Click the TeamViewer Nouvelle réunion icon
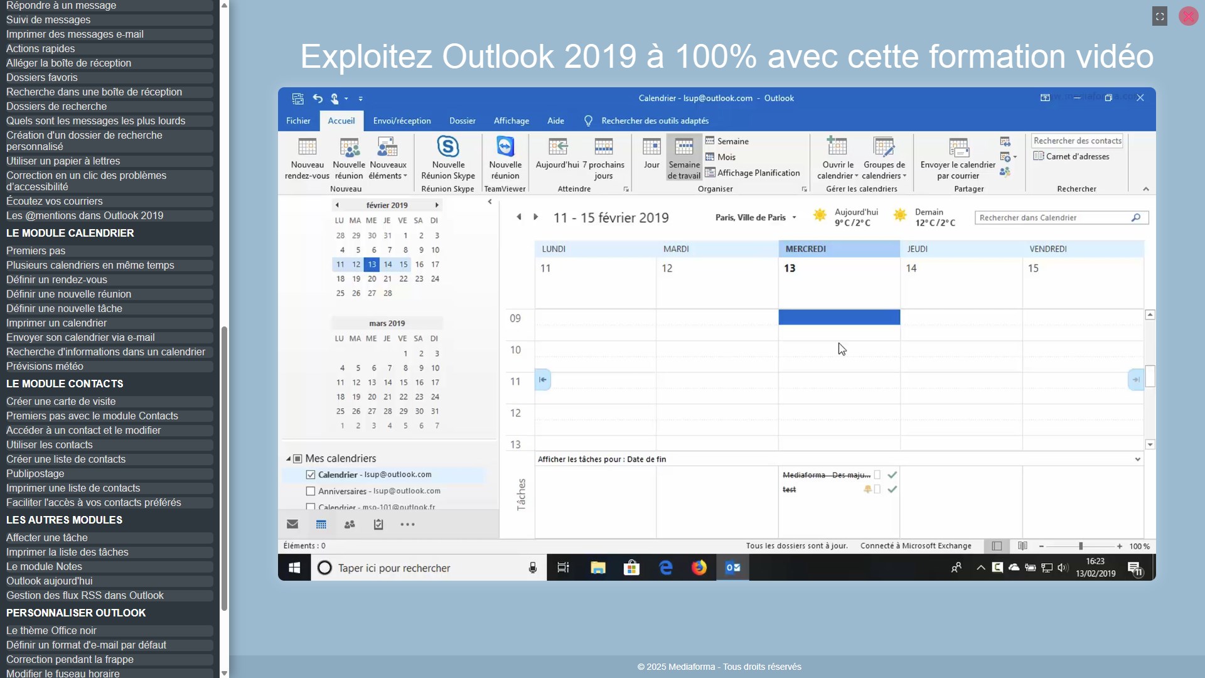 [505, 147]
